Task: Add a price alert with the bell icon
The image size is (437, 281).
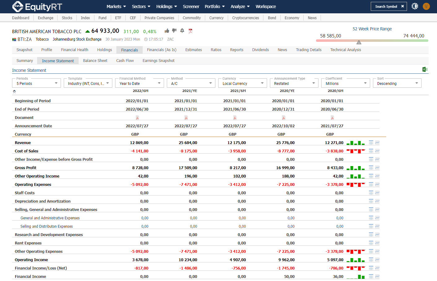Action: coord(182,30)
